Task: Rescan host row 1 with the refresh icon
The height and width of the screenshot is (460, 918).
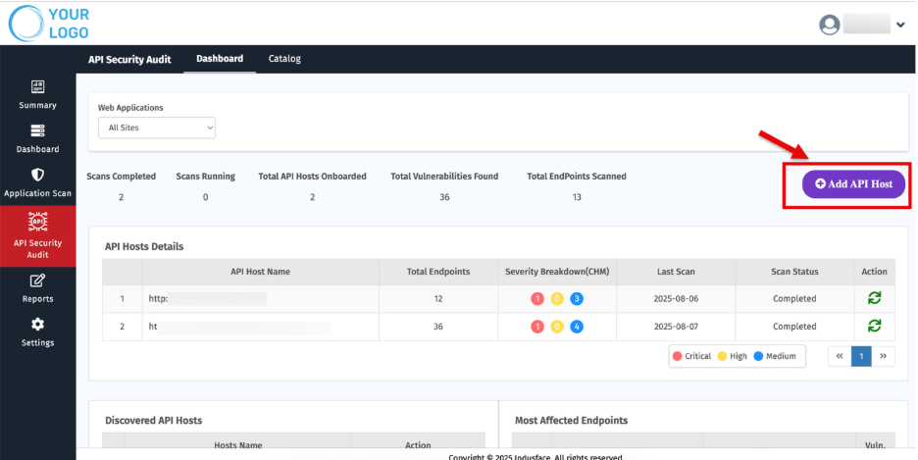Action: pos(874,298)
